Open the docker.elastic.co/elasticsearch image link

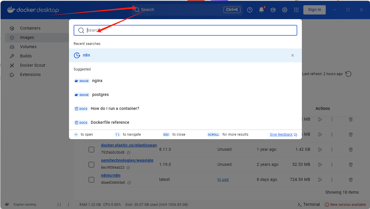pos(129,145)
